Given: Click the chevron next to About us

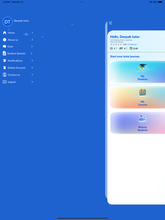Looking at the screenshot, I should pos(32,40).
